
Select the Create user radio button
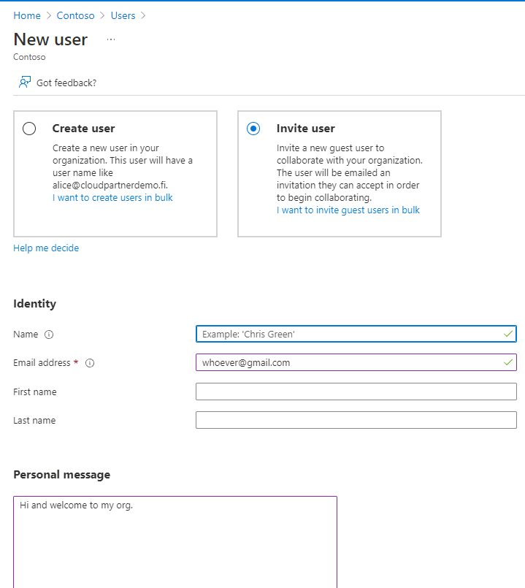[29, 129]
